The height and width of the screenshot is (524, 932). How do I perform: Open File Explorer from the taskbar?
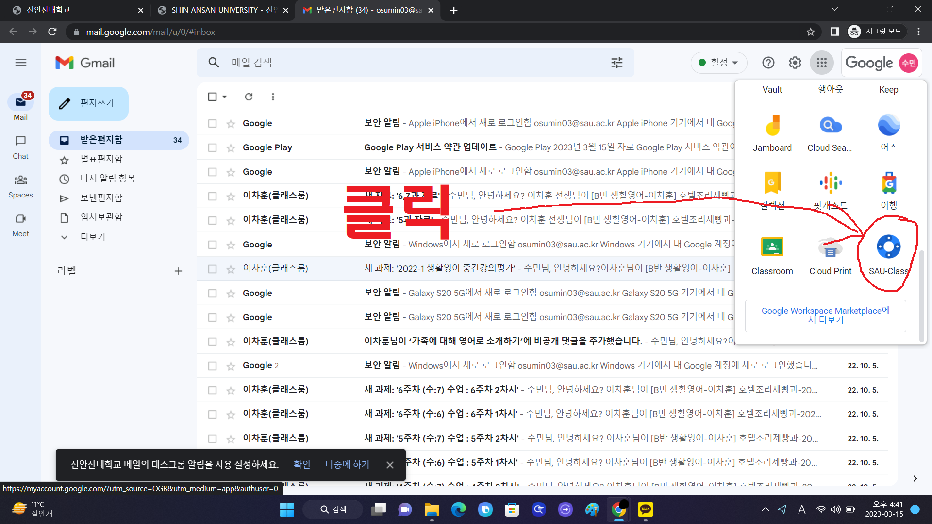[432, 509]
